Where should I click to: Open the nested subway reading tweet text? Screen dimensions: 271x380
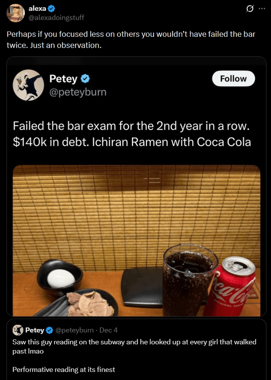[x=134, y=356]
